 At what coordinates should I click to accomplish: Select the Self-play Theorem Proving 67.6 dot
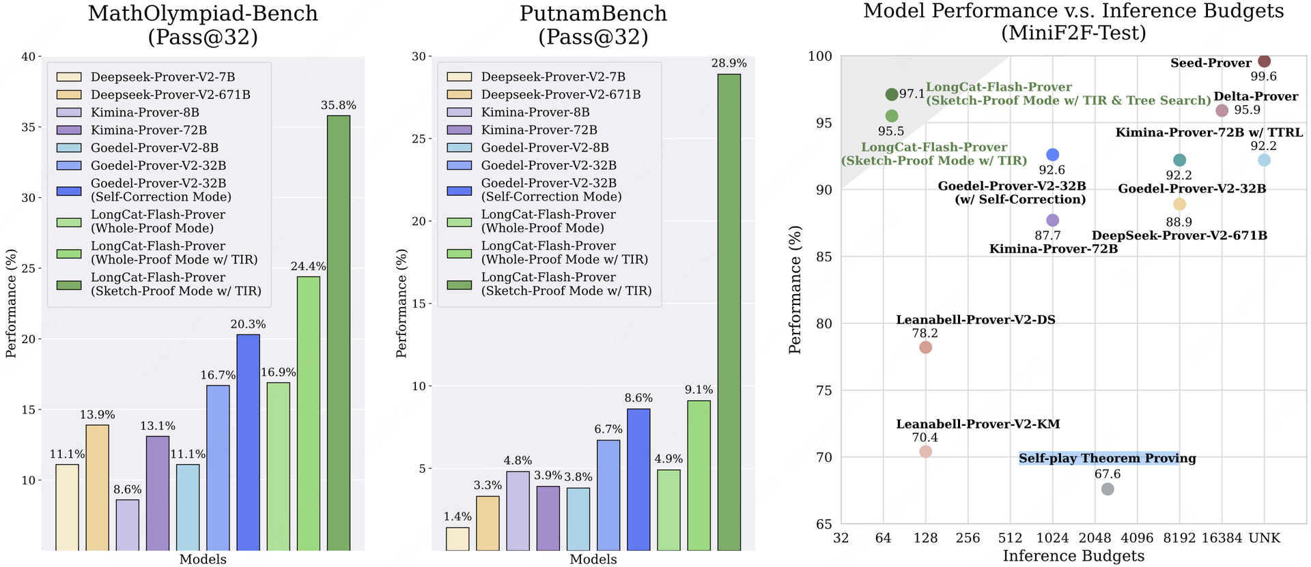tap(1108, 489)
